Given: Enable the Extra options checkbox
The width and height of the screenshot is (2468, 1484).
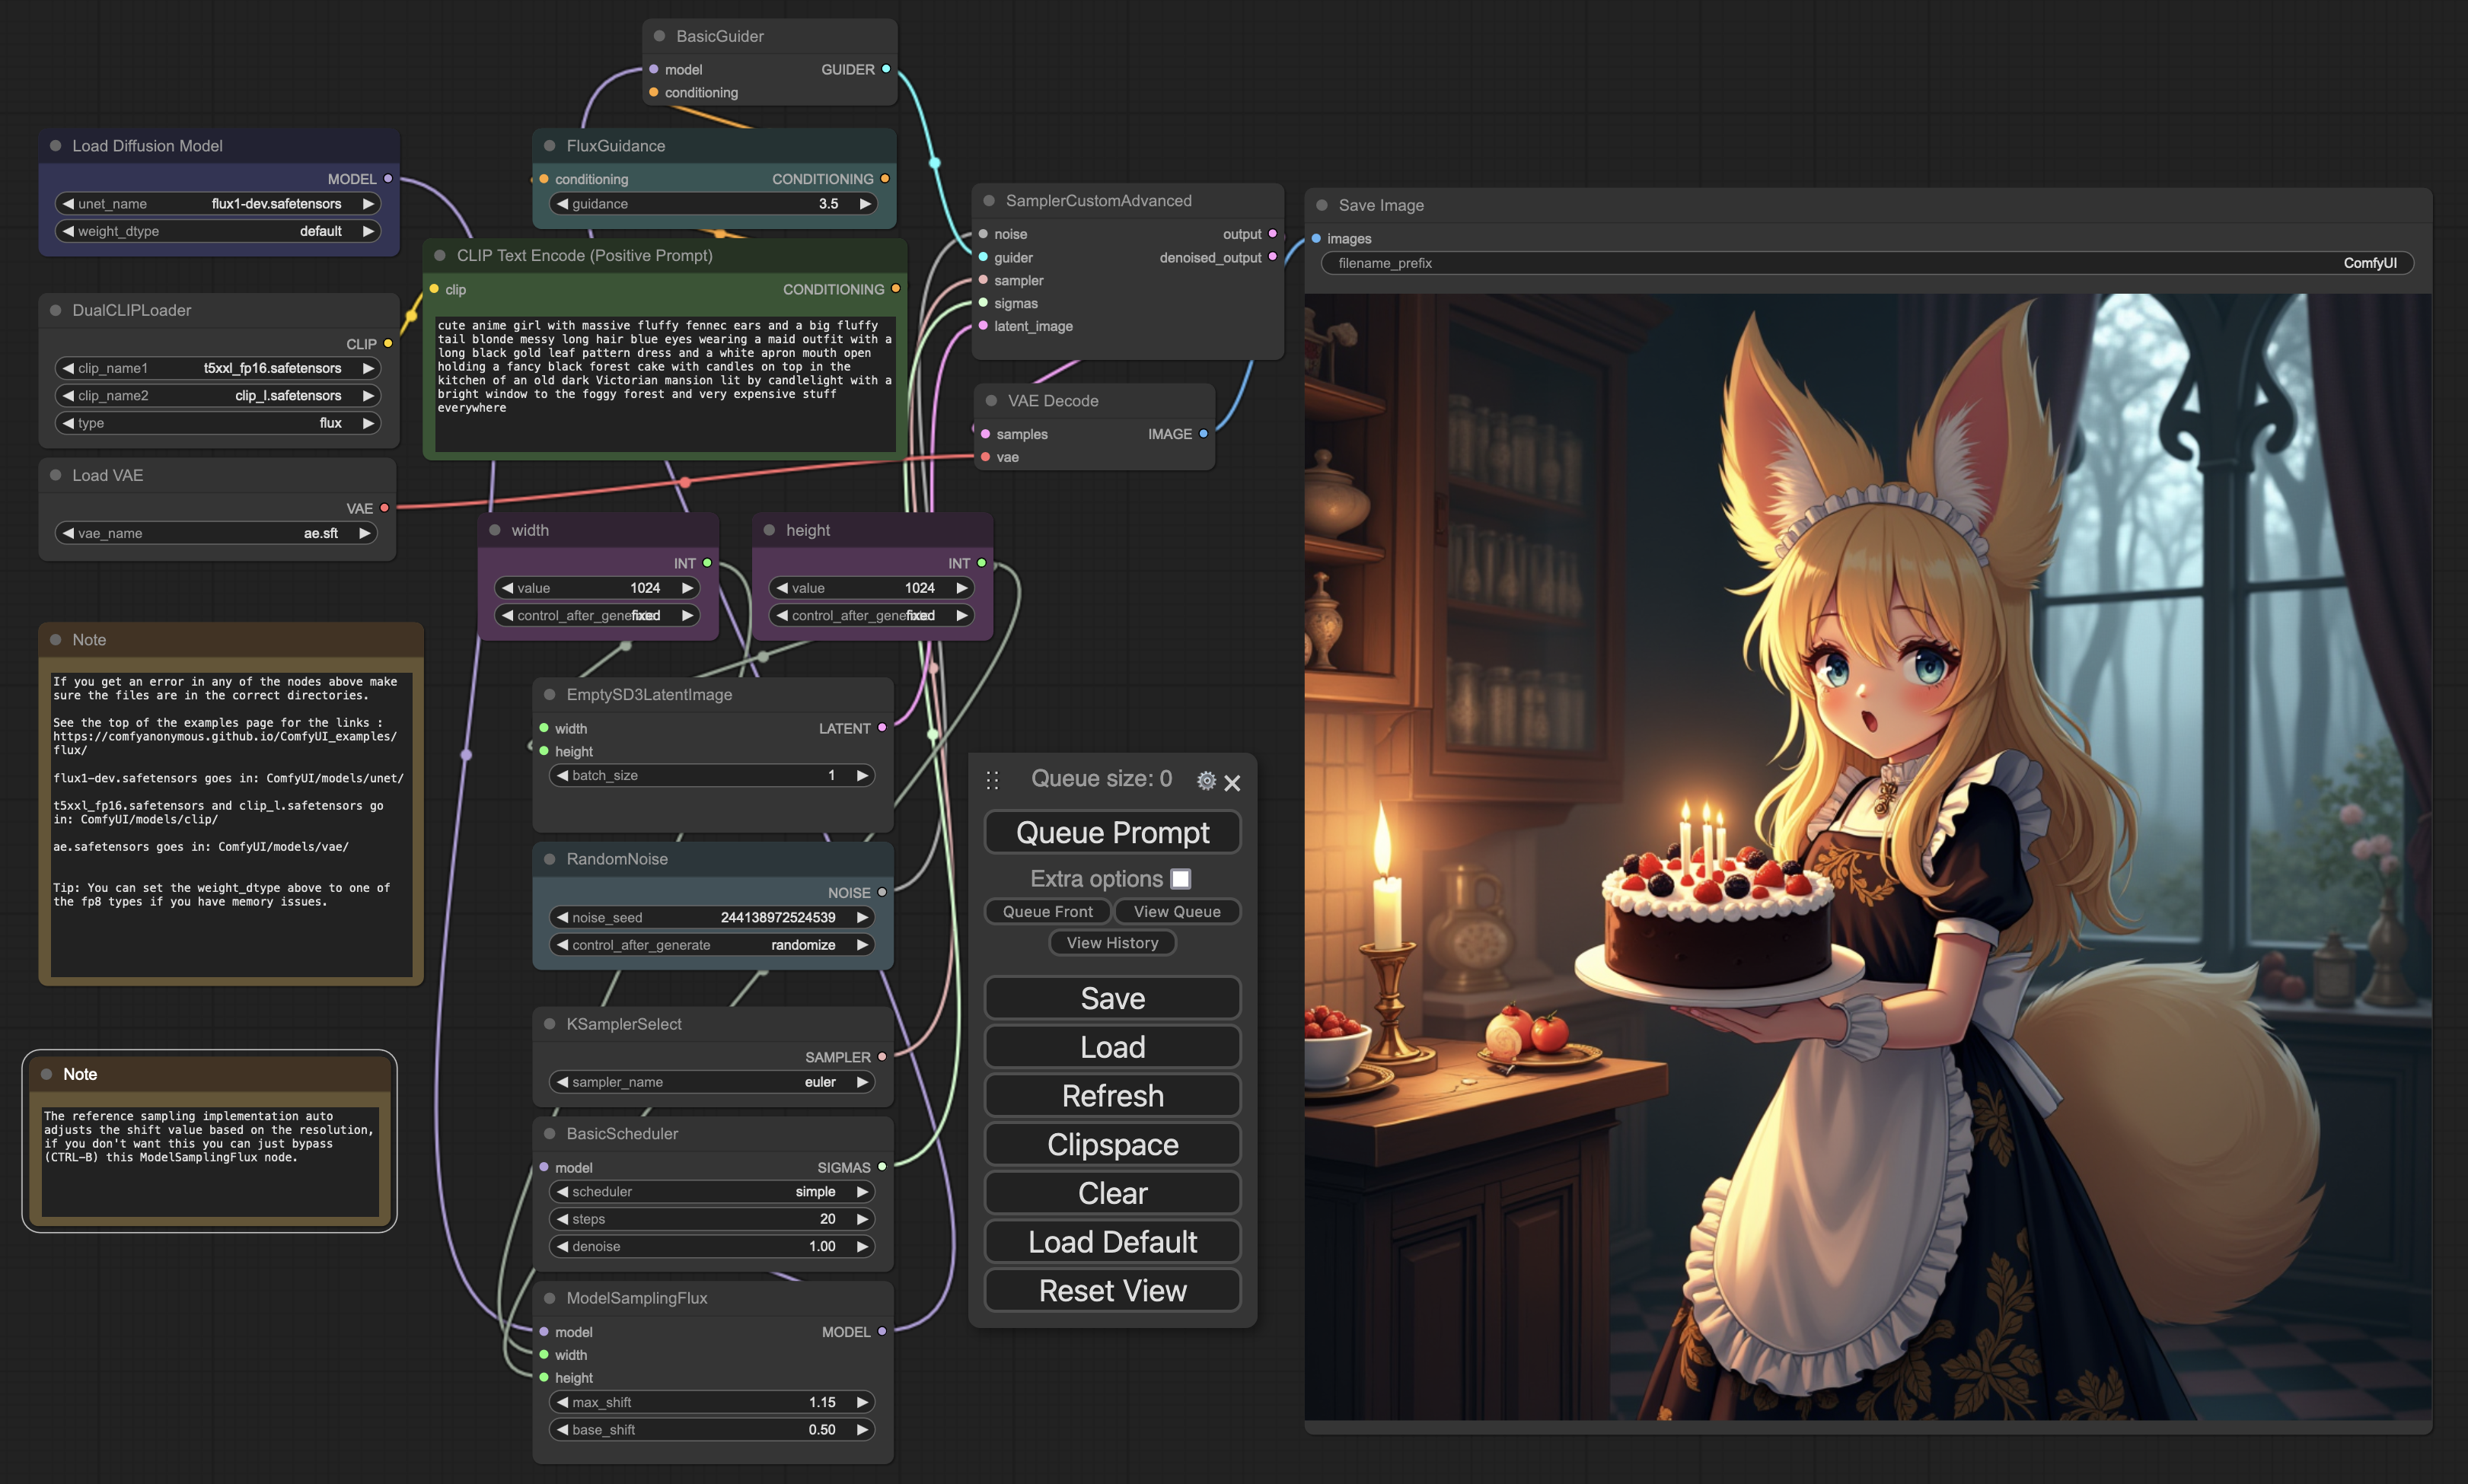Looking at the screenshot, I should click(x=1180, y=879).
